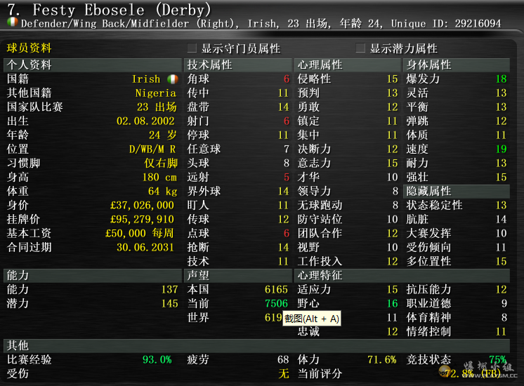Enable the 显示守门员属性 checkbox
Viewport: 524px width, 386px height.
192,48
